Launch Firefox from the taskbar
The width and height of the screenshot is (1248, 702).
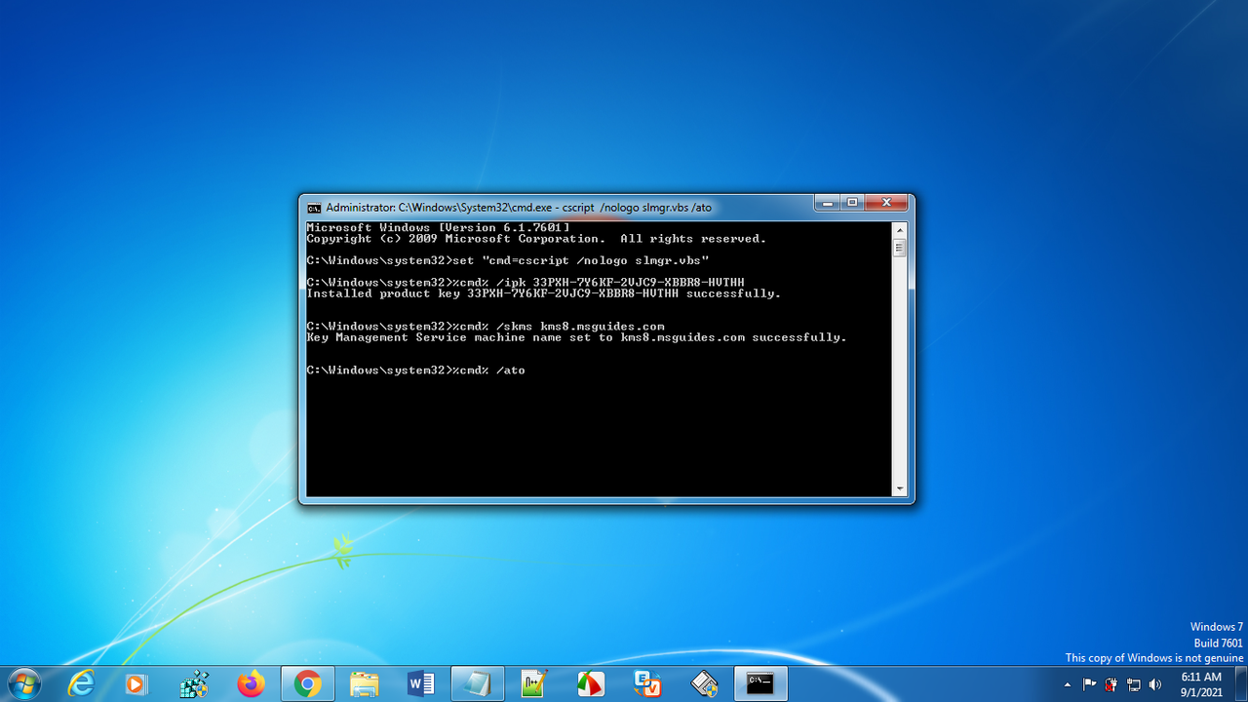[251, 684]
